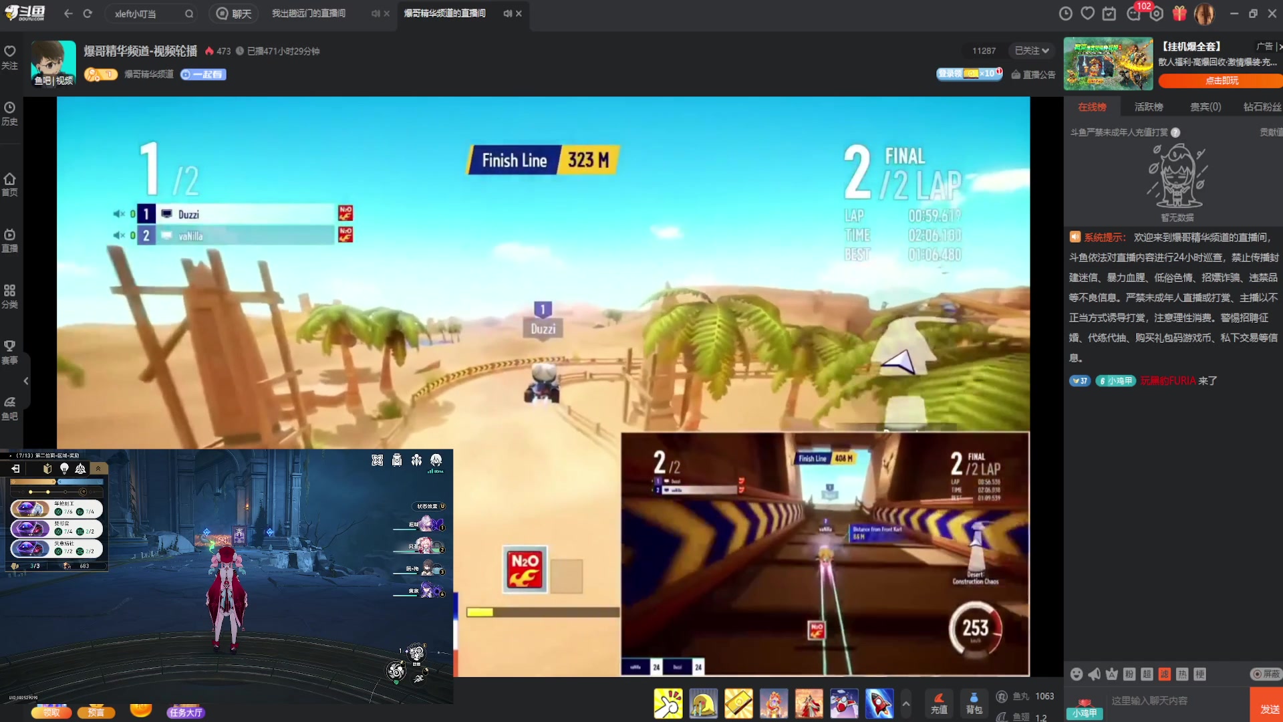
Task: Open the 直播 live sidebar icon
Action: pos(9,240)
